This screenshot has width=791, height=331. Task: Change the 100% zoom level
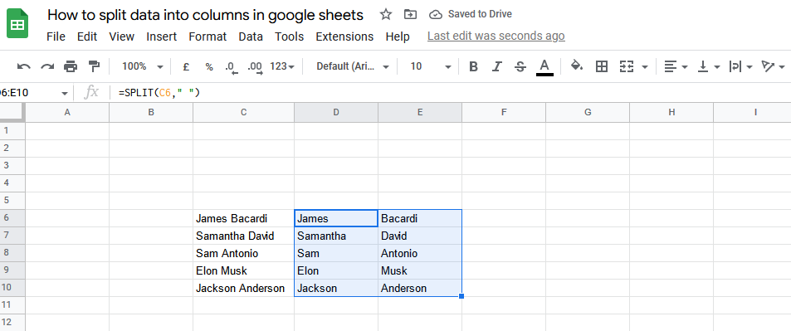pos(142,66)
